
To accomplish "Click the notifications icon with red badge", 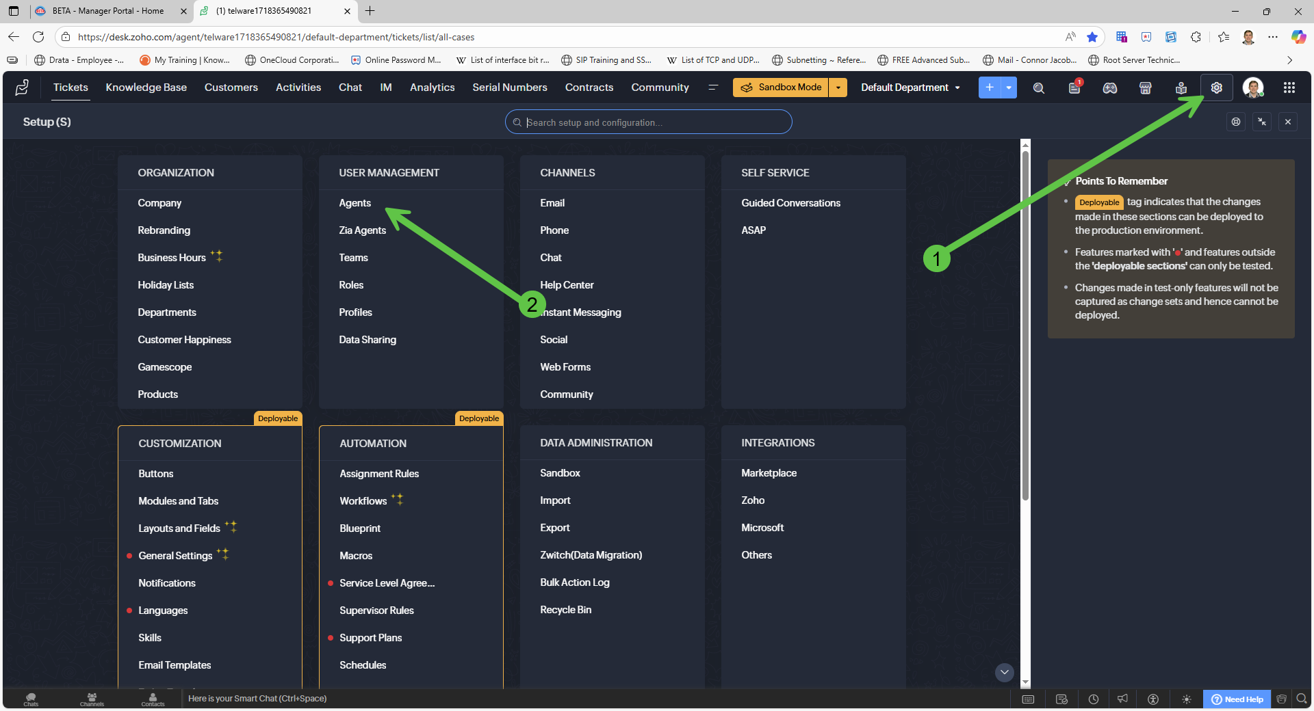I will 1074,88.
